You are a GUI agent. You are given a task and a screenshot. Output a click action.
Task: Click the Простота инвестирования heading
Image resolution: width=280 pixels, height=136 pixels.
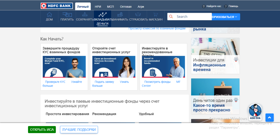(67, 114)
